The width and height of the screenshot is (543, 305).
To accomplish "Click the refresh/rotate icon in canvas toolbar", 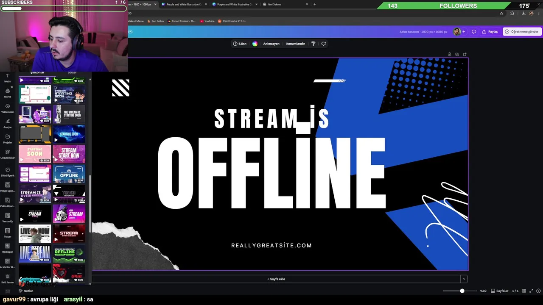I will coord(323,44).
